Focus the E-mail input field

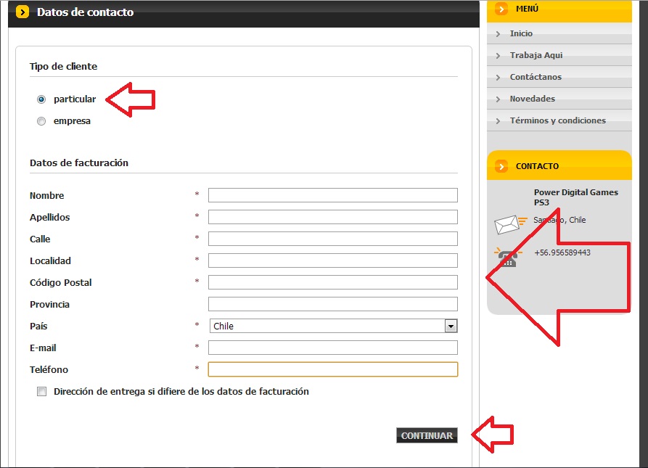coord(333,348)
